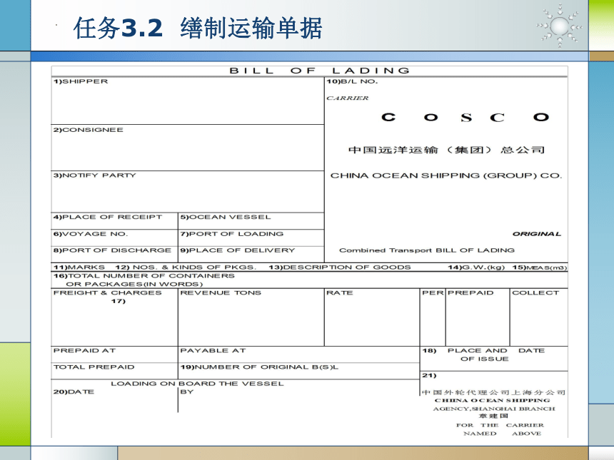Viewport: 614px width, 460px height.
Task: Click the "18) PLACE AND DATE OF ISSUE" label
Action: [x=483, y=354]
